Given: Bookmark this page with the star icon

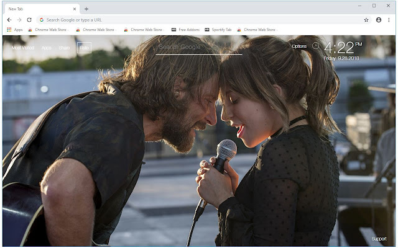Looking at the screenshot, I should (366, 20).
